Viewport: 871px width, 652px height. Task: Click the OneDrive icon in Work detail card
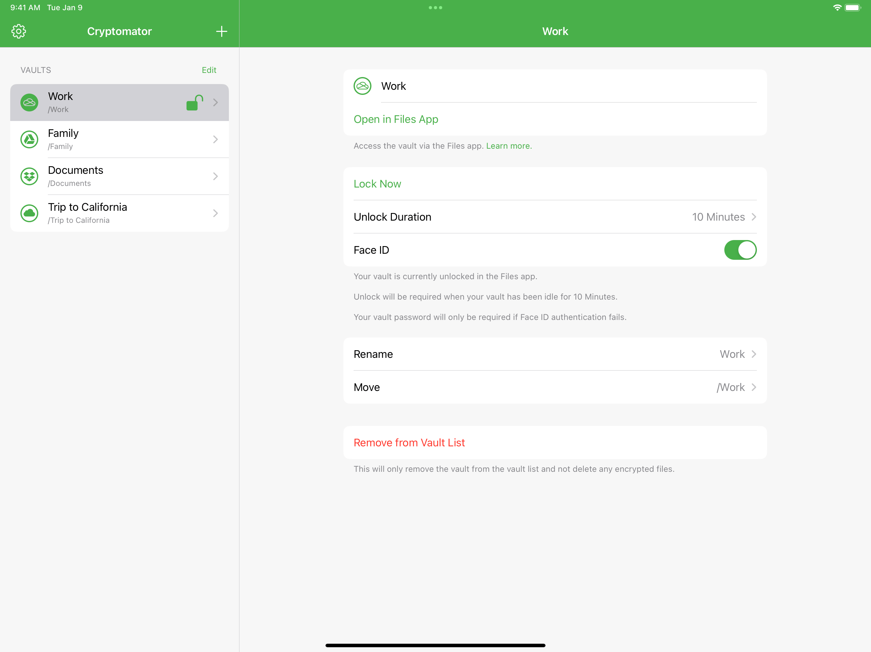tap(362, 86)
